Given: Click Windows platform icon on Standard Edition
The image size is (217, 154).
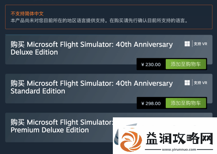Looking at the screenshot, I should coord(187,83).
